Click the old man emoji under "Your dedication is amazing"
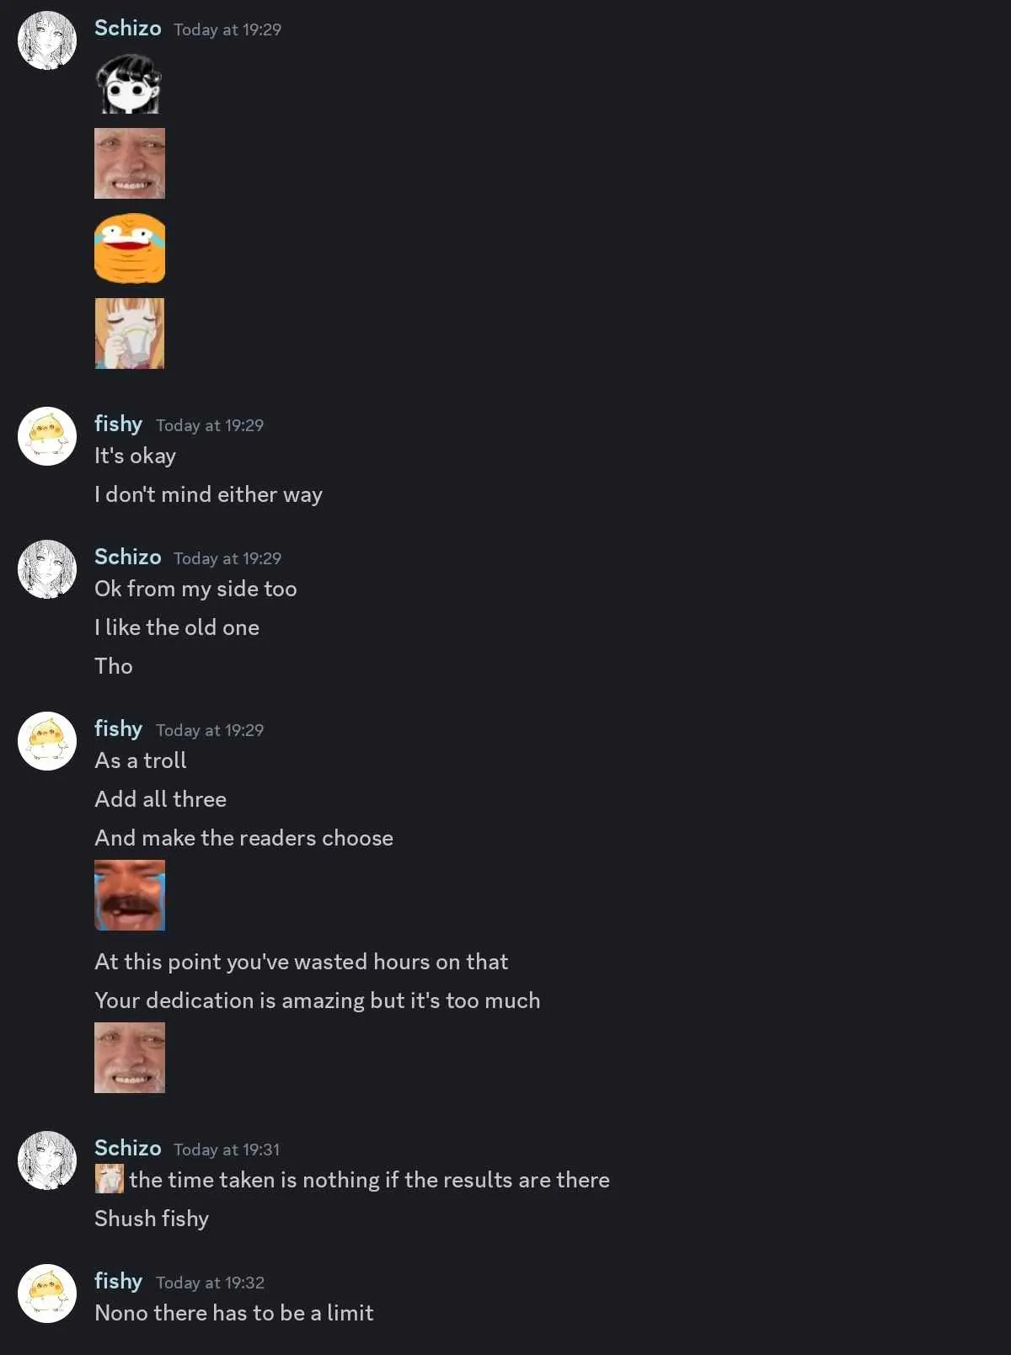The height and width of the screenshot is (1355, 1011). pos(130,1058)
